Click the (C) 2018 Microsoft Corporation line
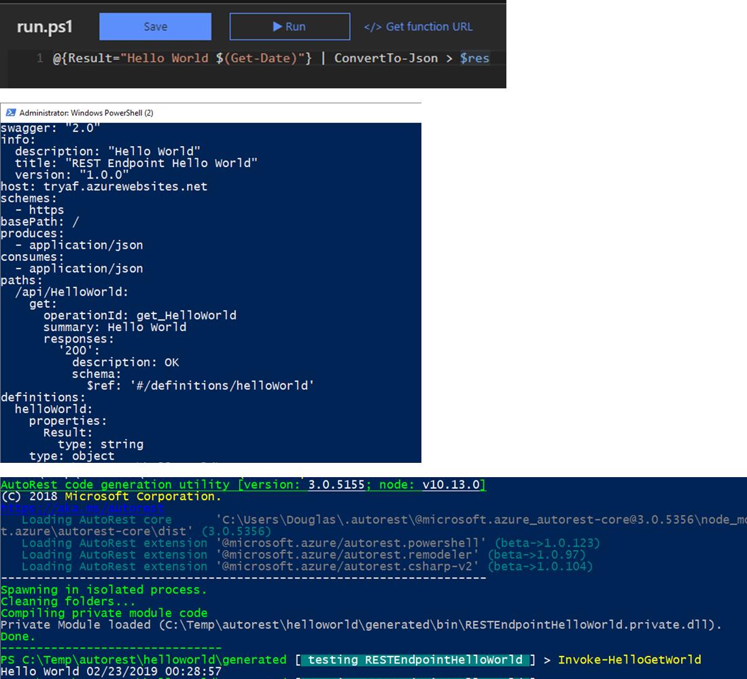The image size is (747, 679). pyautogui.click(x=111, y=496)
